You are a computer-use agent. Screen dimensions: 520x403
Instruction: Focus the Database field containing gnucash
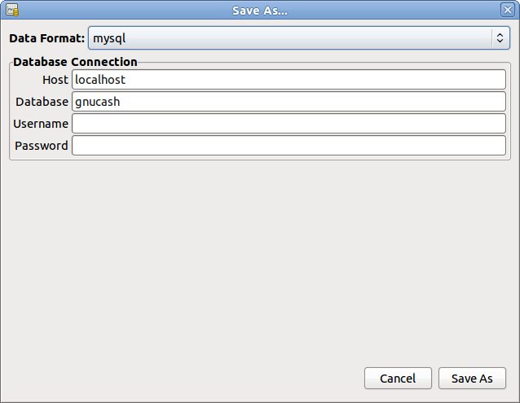click(289, 102)
